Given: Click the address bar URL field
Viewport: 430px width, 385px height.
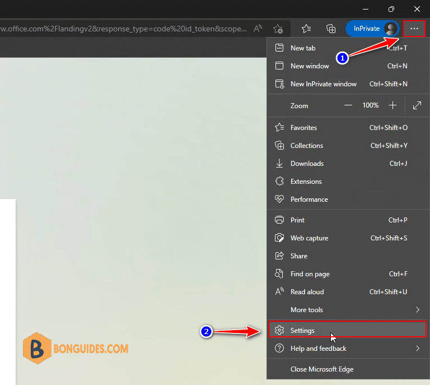Looking at the screenshot, I should (123, 29).
